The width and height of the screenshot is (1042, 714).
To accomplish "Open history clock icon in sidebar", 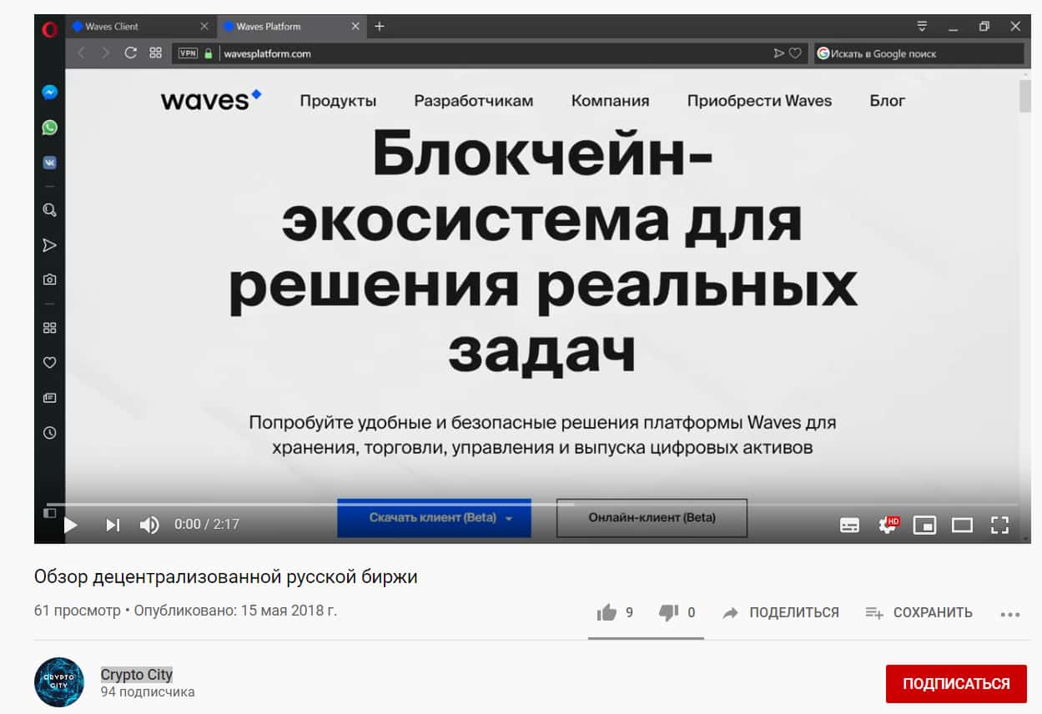I will (50, 433).
